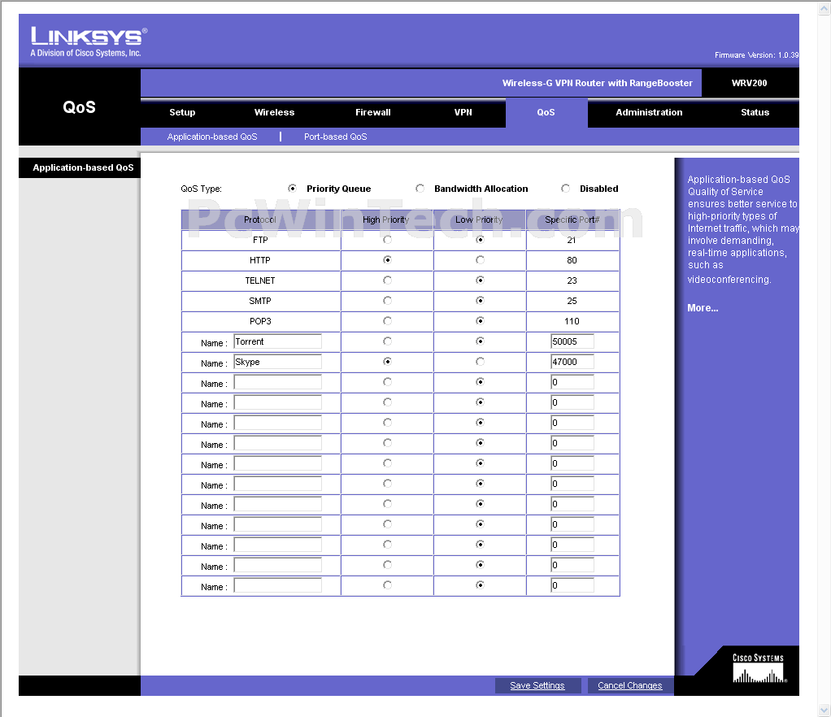Click the port field in the last table row
Screen dimensions: 831x717
pyautogui.click(x=572, y=585)
